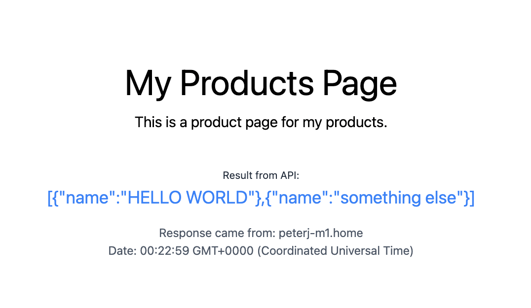Click the word "Products" in the main heading
Image resolution: width=531 pixels, height=308 pixels.
(246, 83)
